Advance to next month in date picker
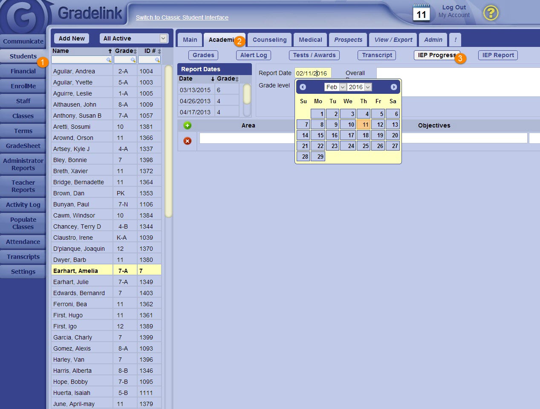This screenshot has height=409, width=540. tap(393, 87)
